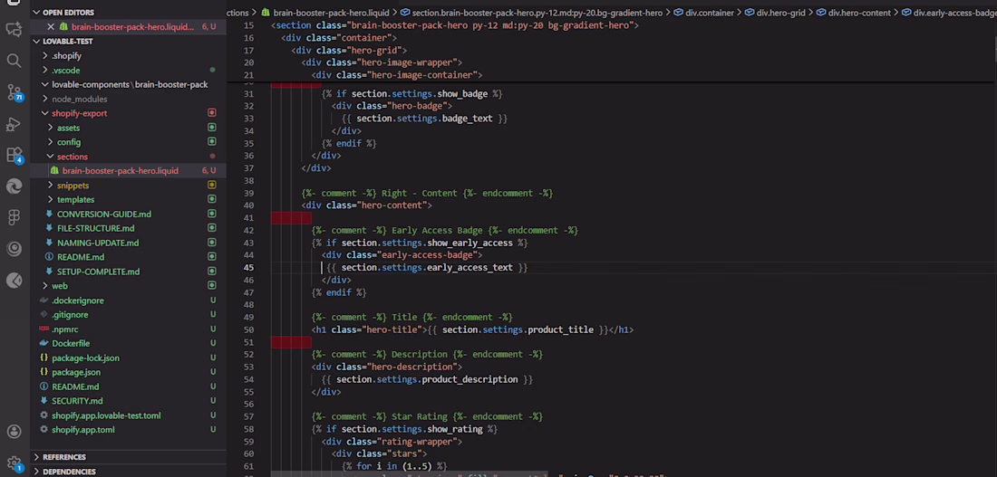The width and height of the screenshot is (997, 477).
Task: Expand the templates folder
Action: coord(51,199)
